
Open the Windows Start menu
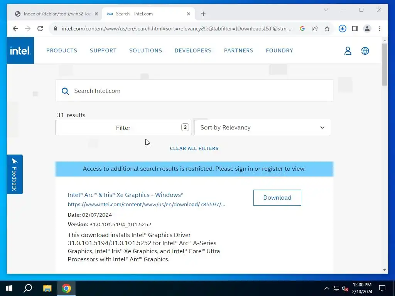point(9,288)
